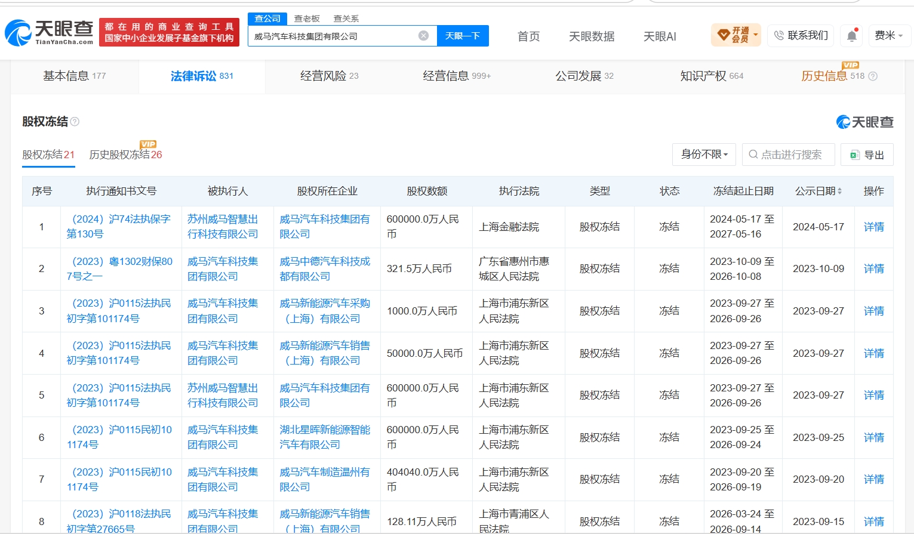This screenshot has width=914, height=534.
Task: Click the 点击进行搜索 table search field
Action: point(788,155)
